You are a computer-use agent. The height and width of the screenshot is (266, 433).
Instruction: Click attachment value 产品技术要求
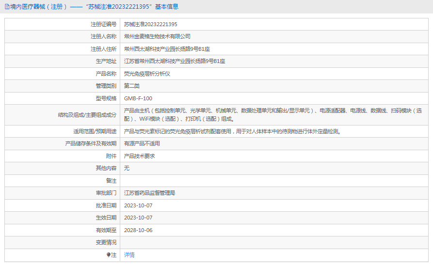[140, 156]
